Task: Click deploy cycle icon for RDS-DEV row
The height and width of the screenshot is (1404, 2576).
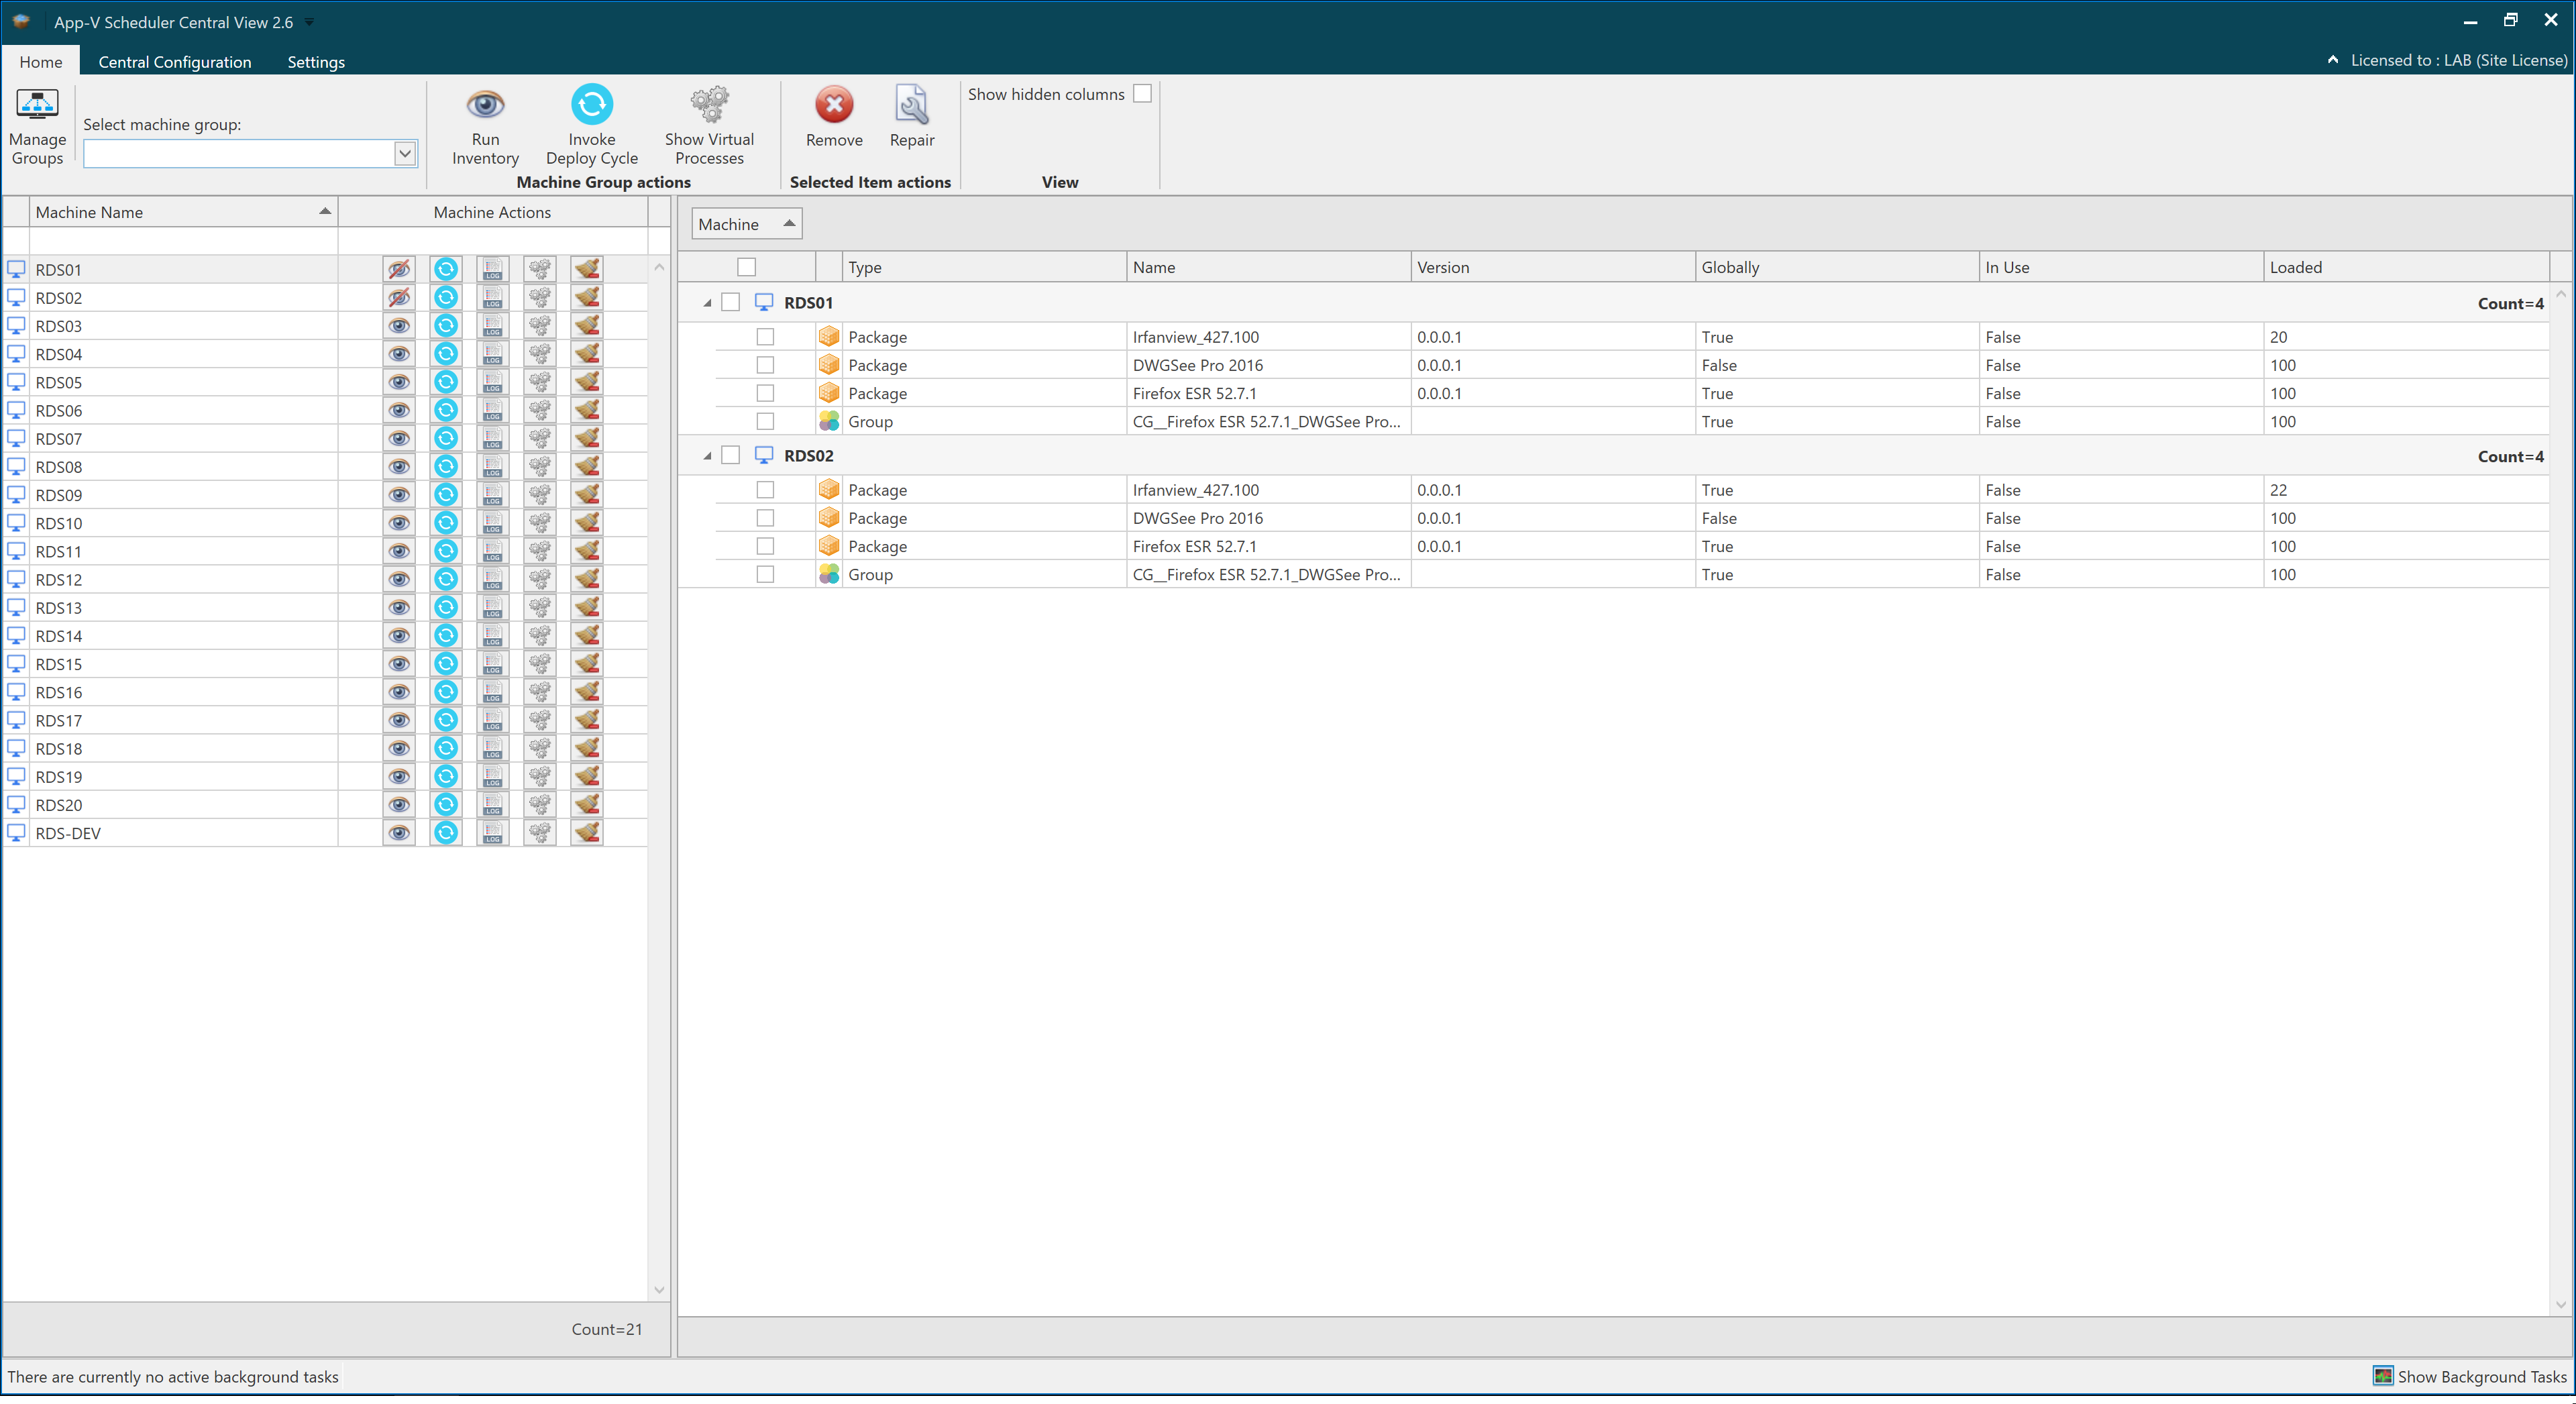Action: (446, 833)
